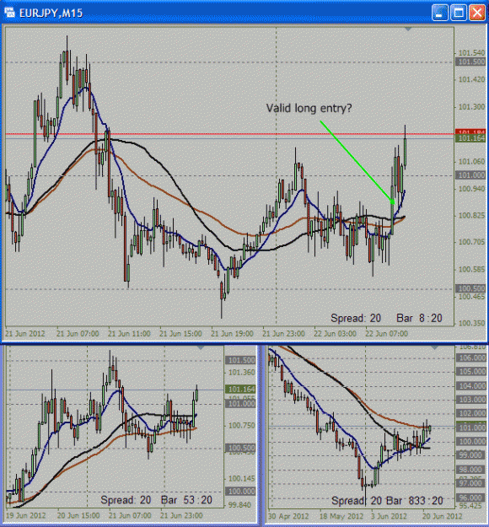Click '3 Jun 2012' on the bottom-right time axis
The image size is (489, 527).
[x=389, y=516]
